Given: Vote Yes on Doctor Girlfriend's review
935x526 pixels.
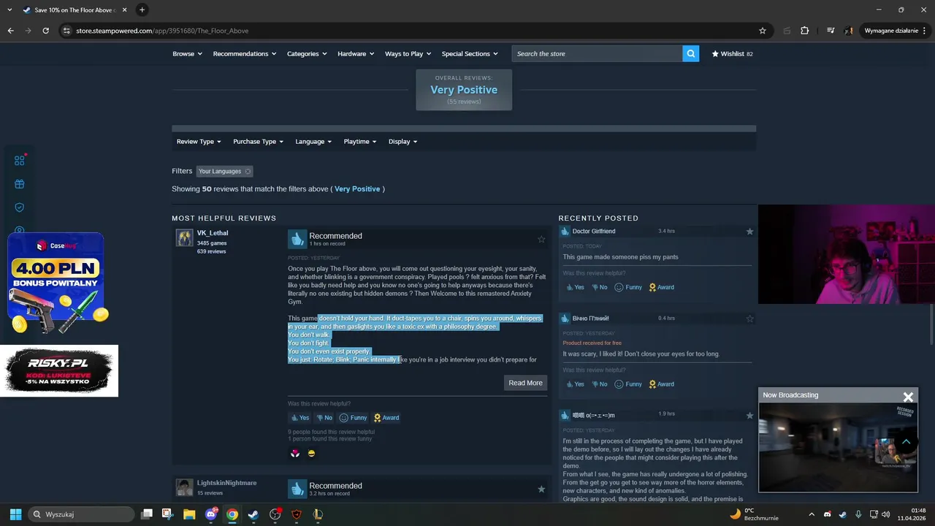Looking at the screenshot, I should [x=574, y=287].
